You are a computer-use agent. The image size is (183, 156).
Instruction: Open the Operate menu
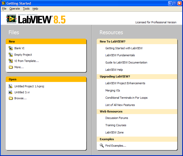click(15, 9)
